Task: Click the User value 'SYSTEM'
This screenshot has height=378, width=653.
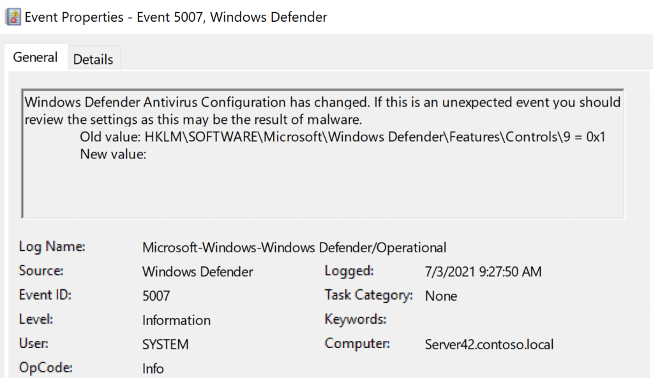Action: point(165,345)
